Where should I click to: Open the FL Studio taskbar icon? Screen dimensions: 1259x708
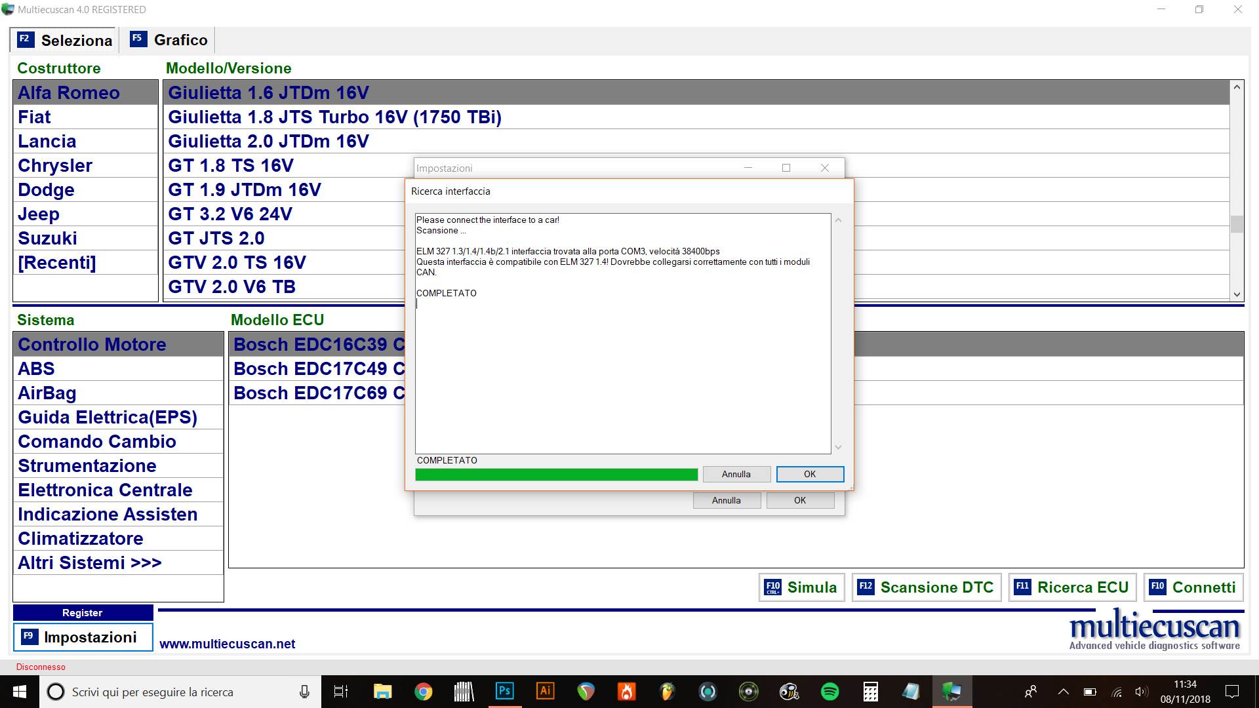[x=667, y=692]
